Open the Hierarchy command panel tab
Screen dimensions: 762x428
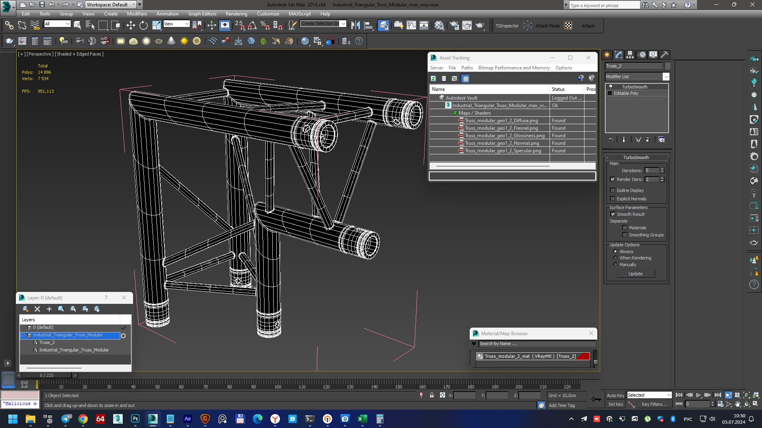click(x=630, y=55)
